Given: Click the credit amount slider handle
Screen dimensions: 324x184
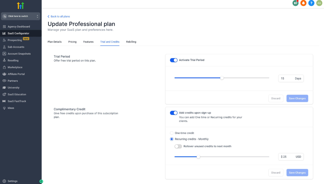Looking at the screenshot, I should (198, 157).
